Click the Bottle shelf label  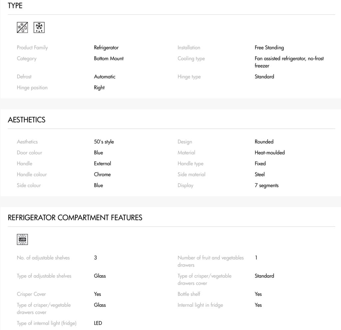click(x=189, y=294)
